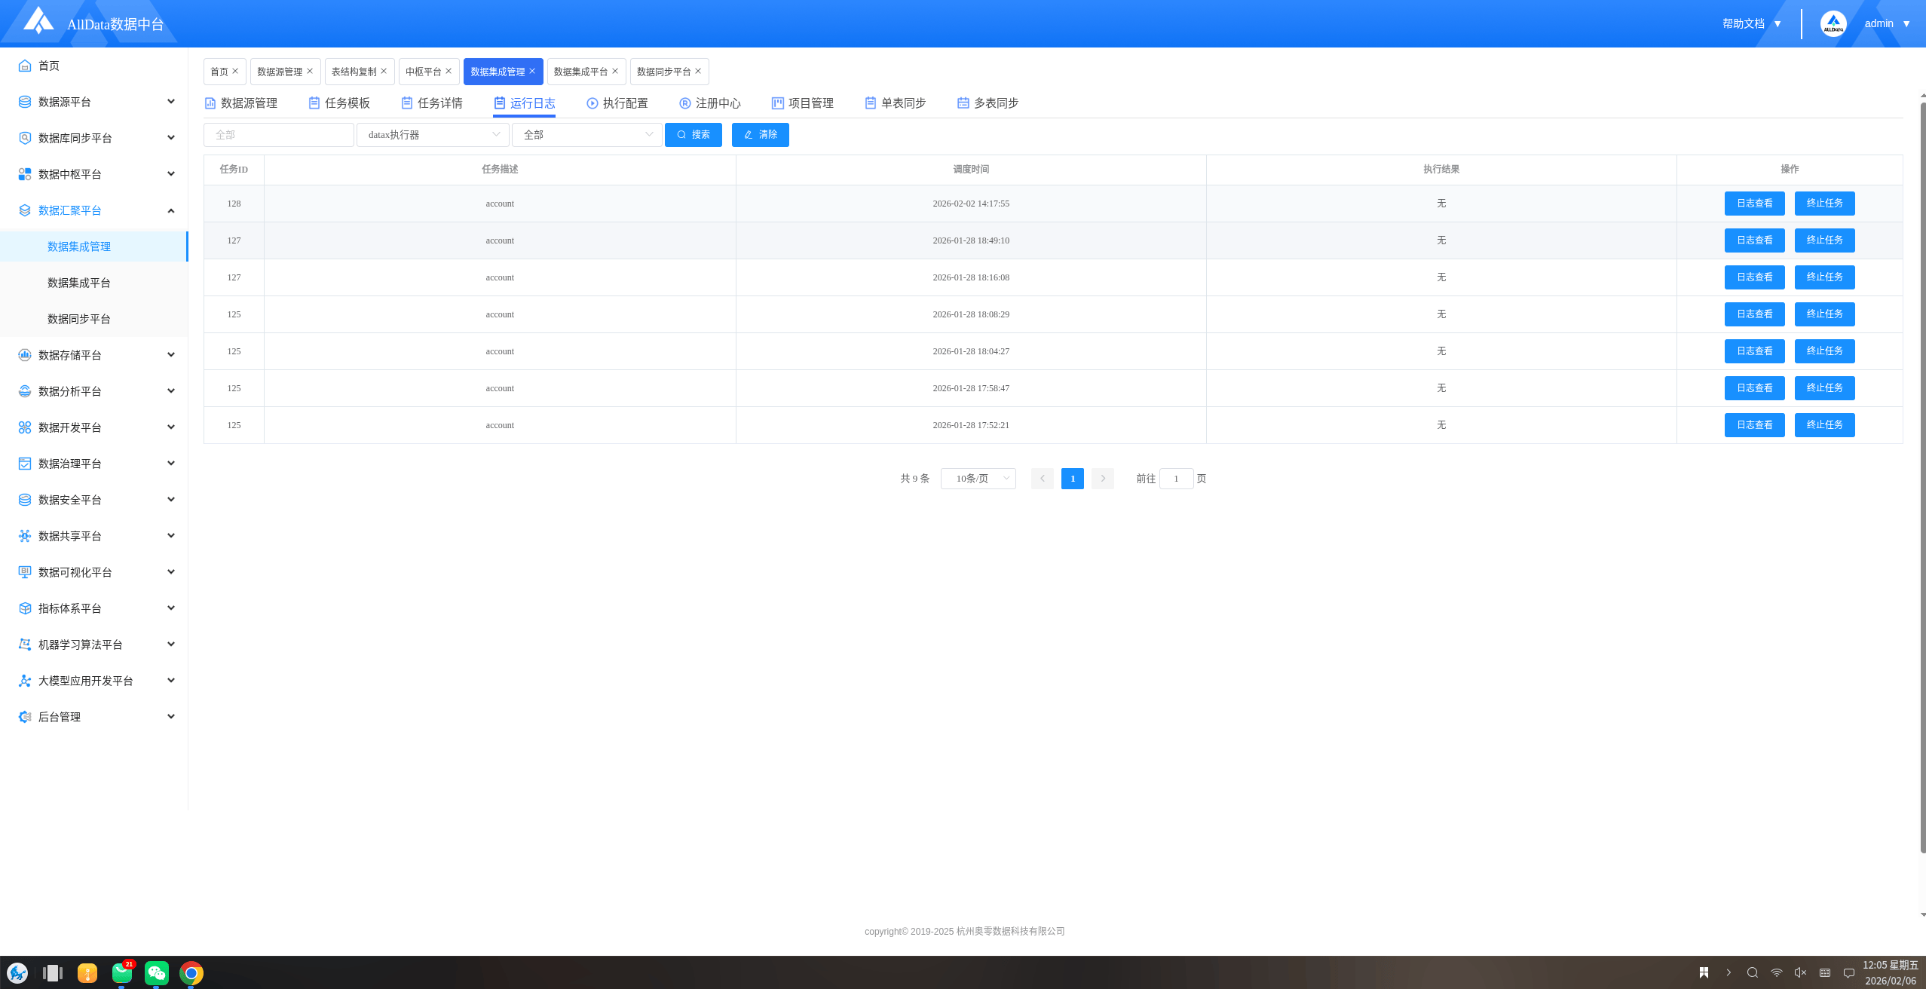Open the 首页 home icon in sidebar
The image size is (1926, 989).
coord(25,66)
